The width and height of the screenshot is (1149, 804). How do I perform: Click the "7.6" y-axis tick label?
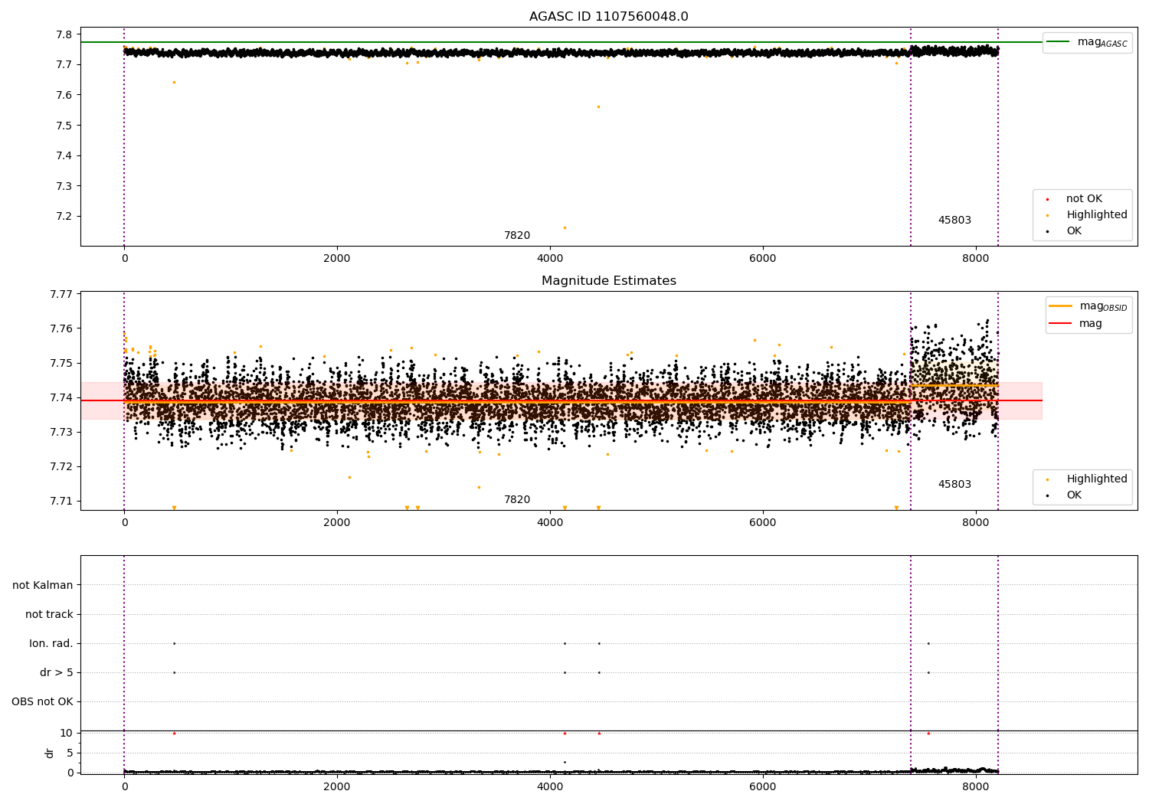[x=64, y=95]
